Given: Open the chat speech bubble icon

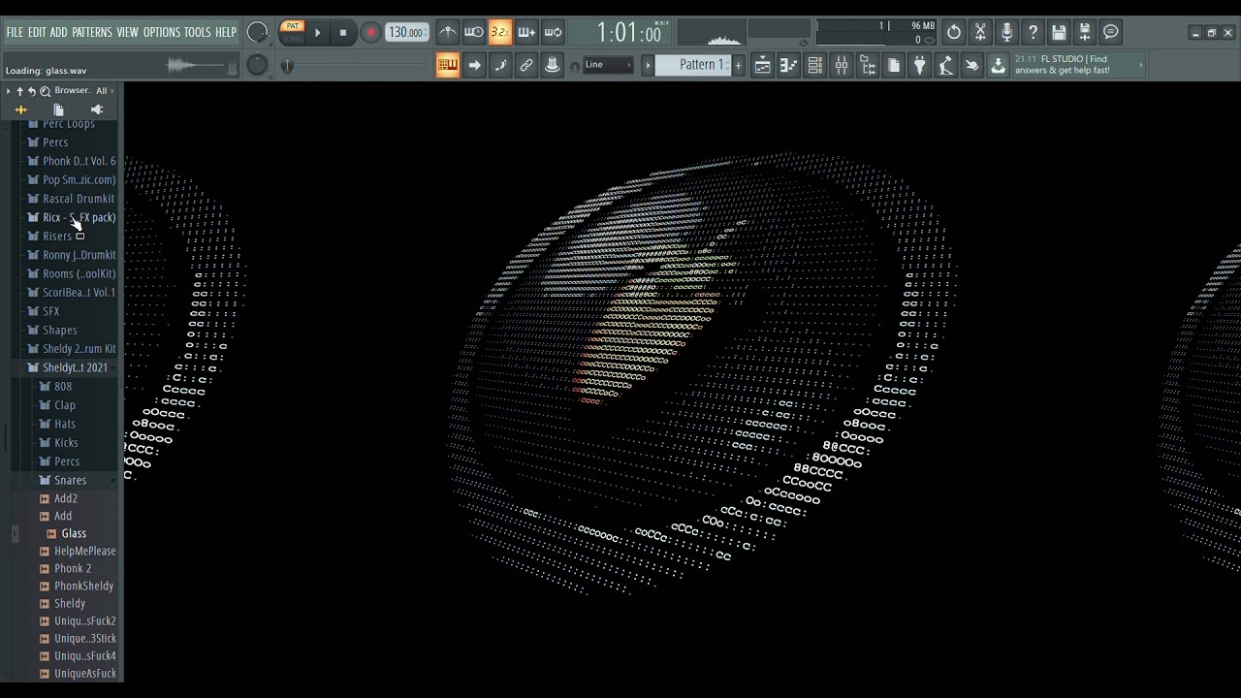Looking at the screenshot, I should [x=1111, y=33].
